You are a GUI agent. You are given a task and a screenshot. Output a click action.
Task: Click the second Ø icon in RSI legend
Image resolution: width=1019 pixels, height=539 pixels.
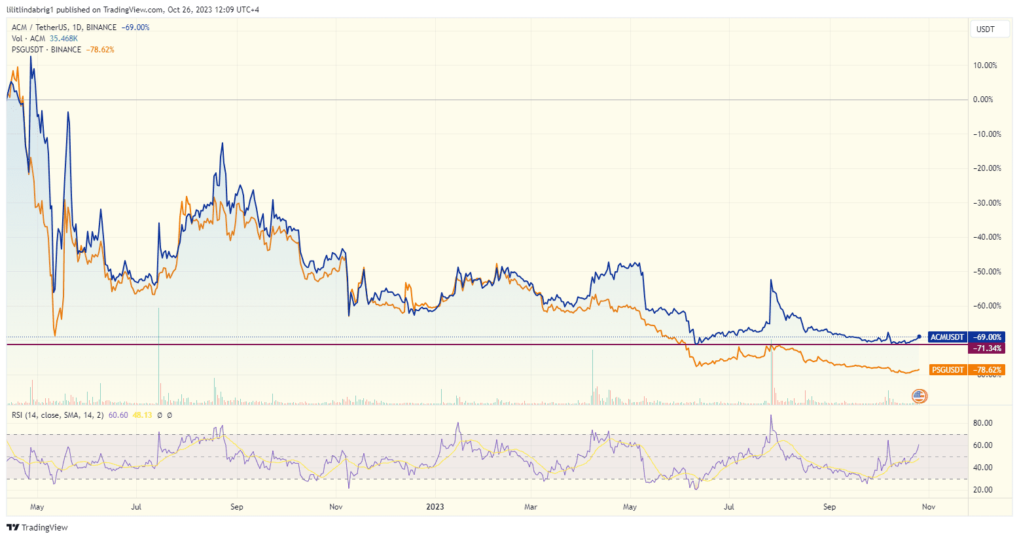[169, 415]
